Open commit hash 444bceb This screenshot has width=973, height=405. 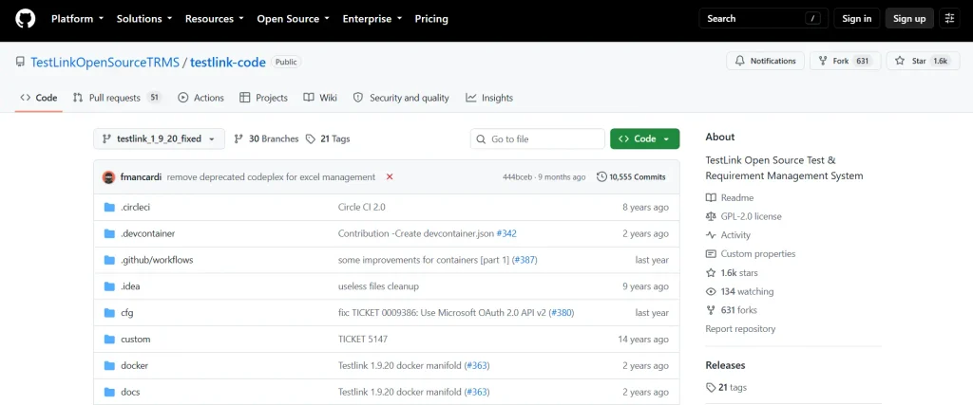point(518,177)
